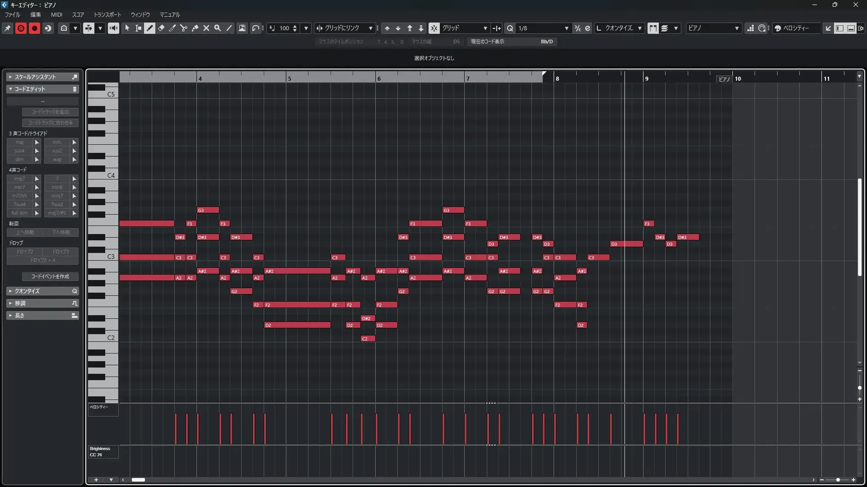Click the コードイベントを作成 button

pos(50,276)
